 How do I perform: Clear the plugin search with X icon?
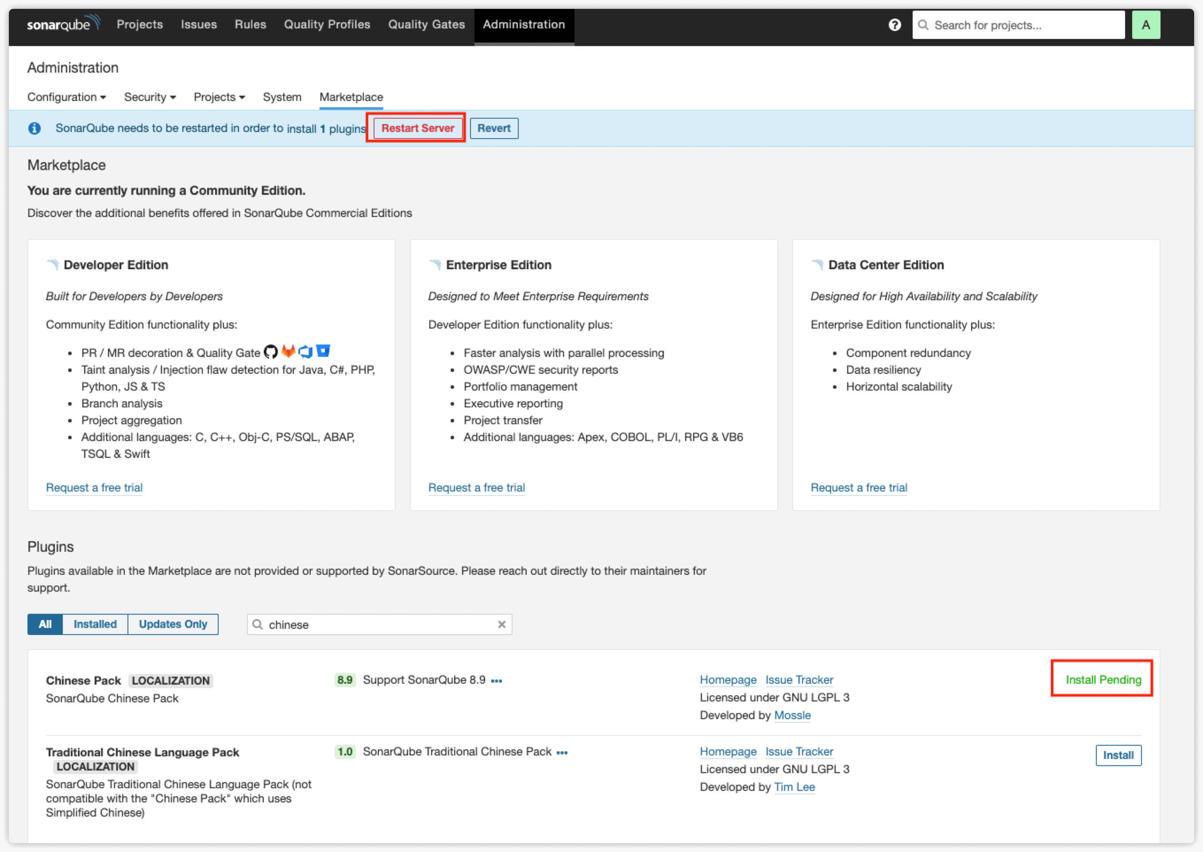point(501,624)
